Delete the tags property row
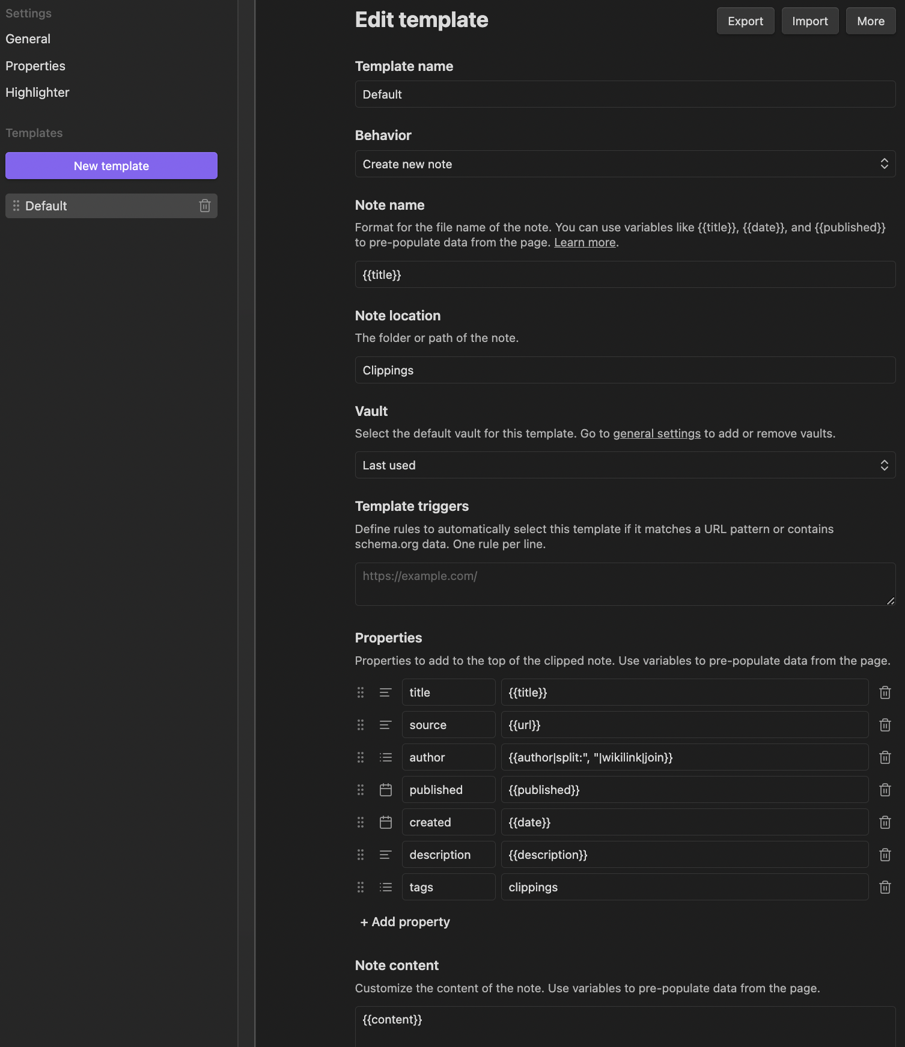Screen dimensions: 905x1047 click(x=885, y=887)
